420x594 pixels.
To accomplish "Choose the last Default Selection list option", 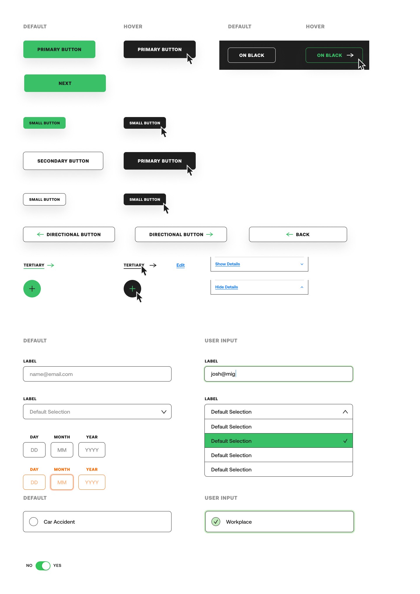I will pos(279,469).
